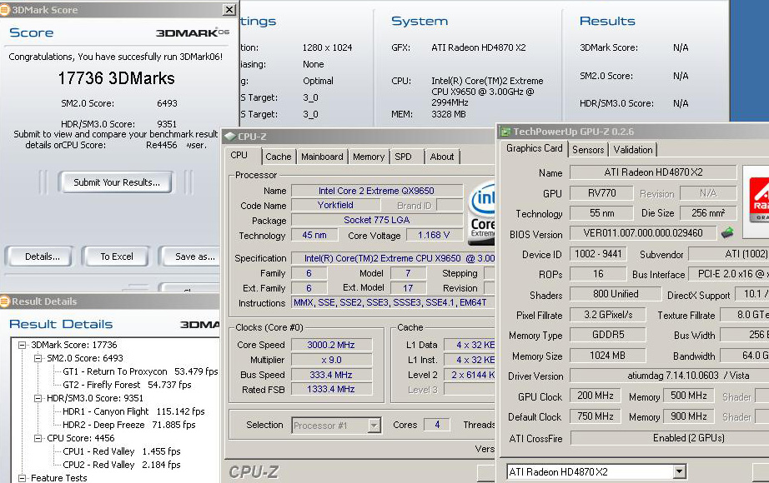Click the Intel Core 2 Extreme logo
The width and height of the screenshot is (769, 483).
[482, 213]
